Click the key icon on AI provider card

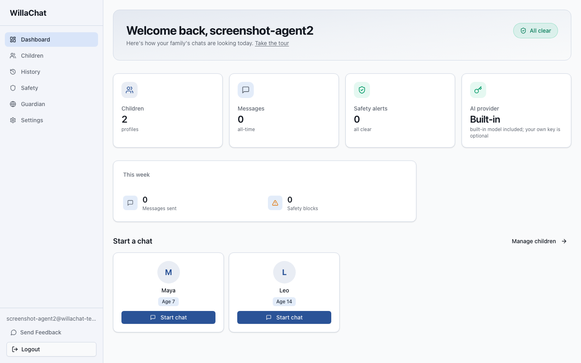point(478,90)
